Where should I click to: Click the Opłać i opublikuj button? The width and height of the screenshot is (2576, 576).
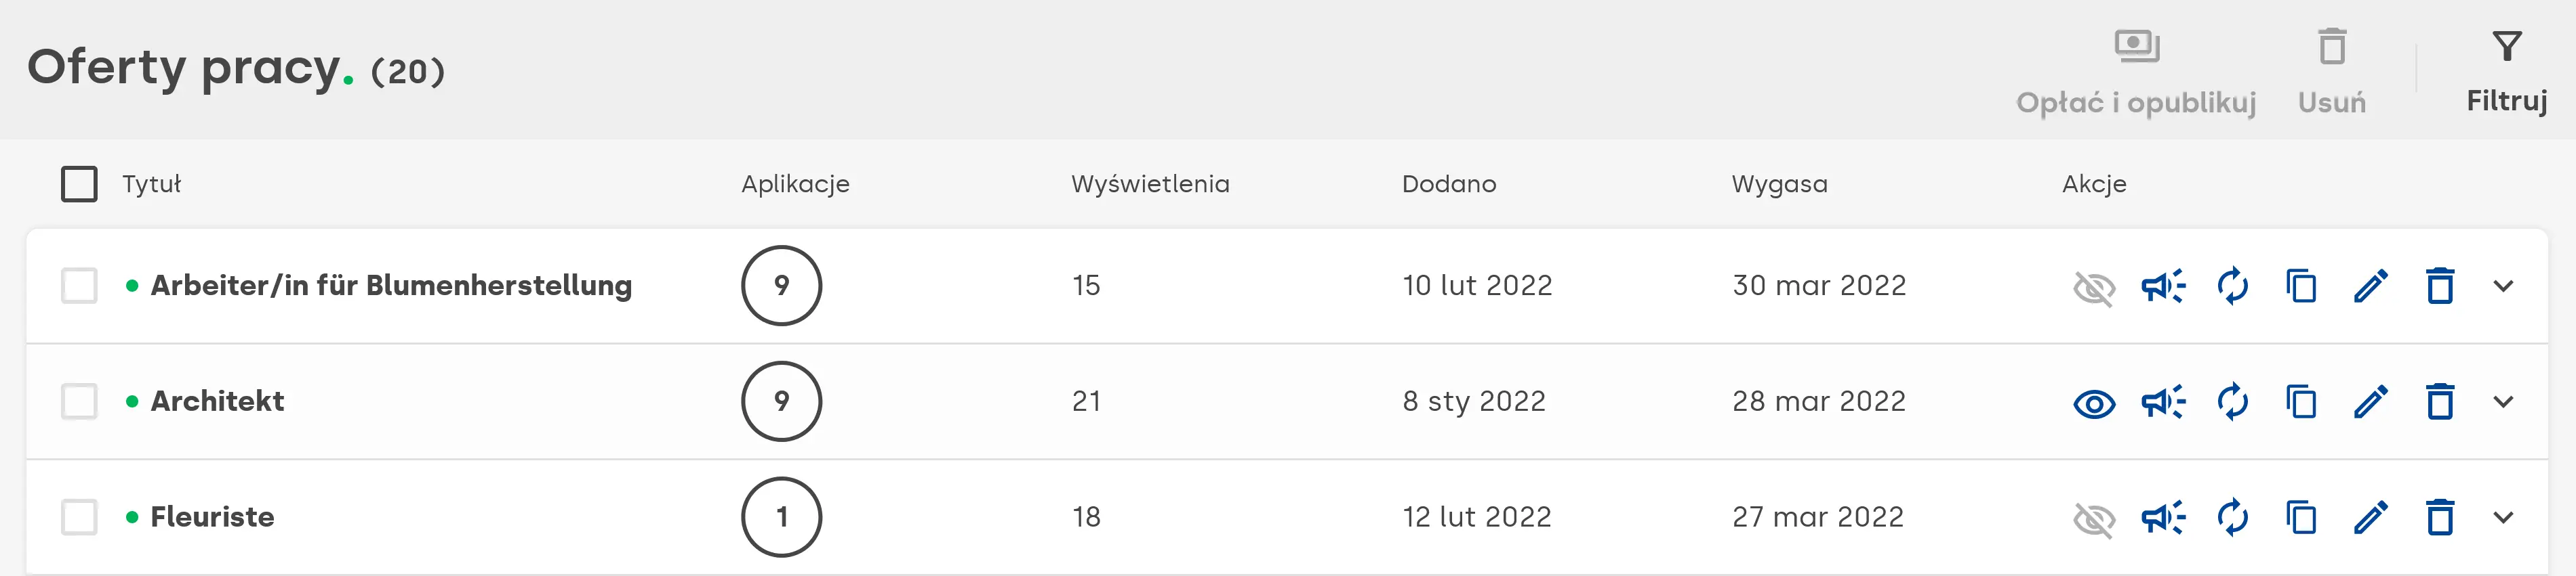(2136, 72)
